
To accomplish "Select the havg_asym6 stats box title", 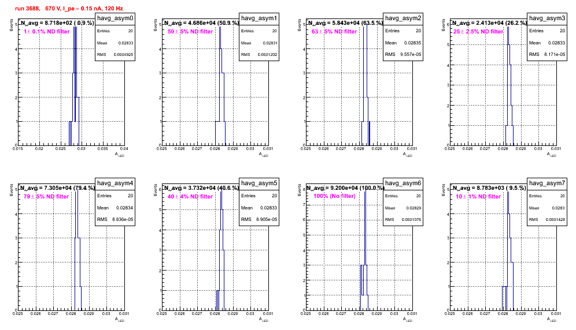I will [x=403, y=183].
